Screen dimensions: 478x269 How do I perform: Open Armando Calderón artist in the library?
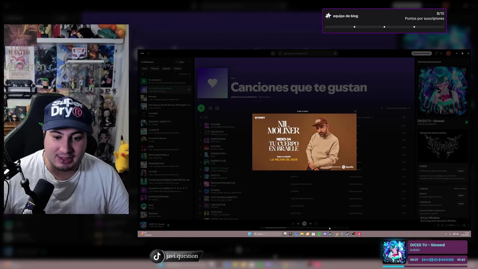point(166,139)
